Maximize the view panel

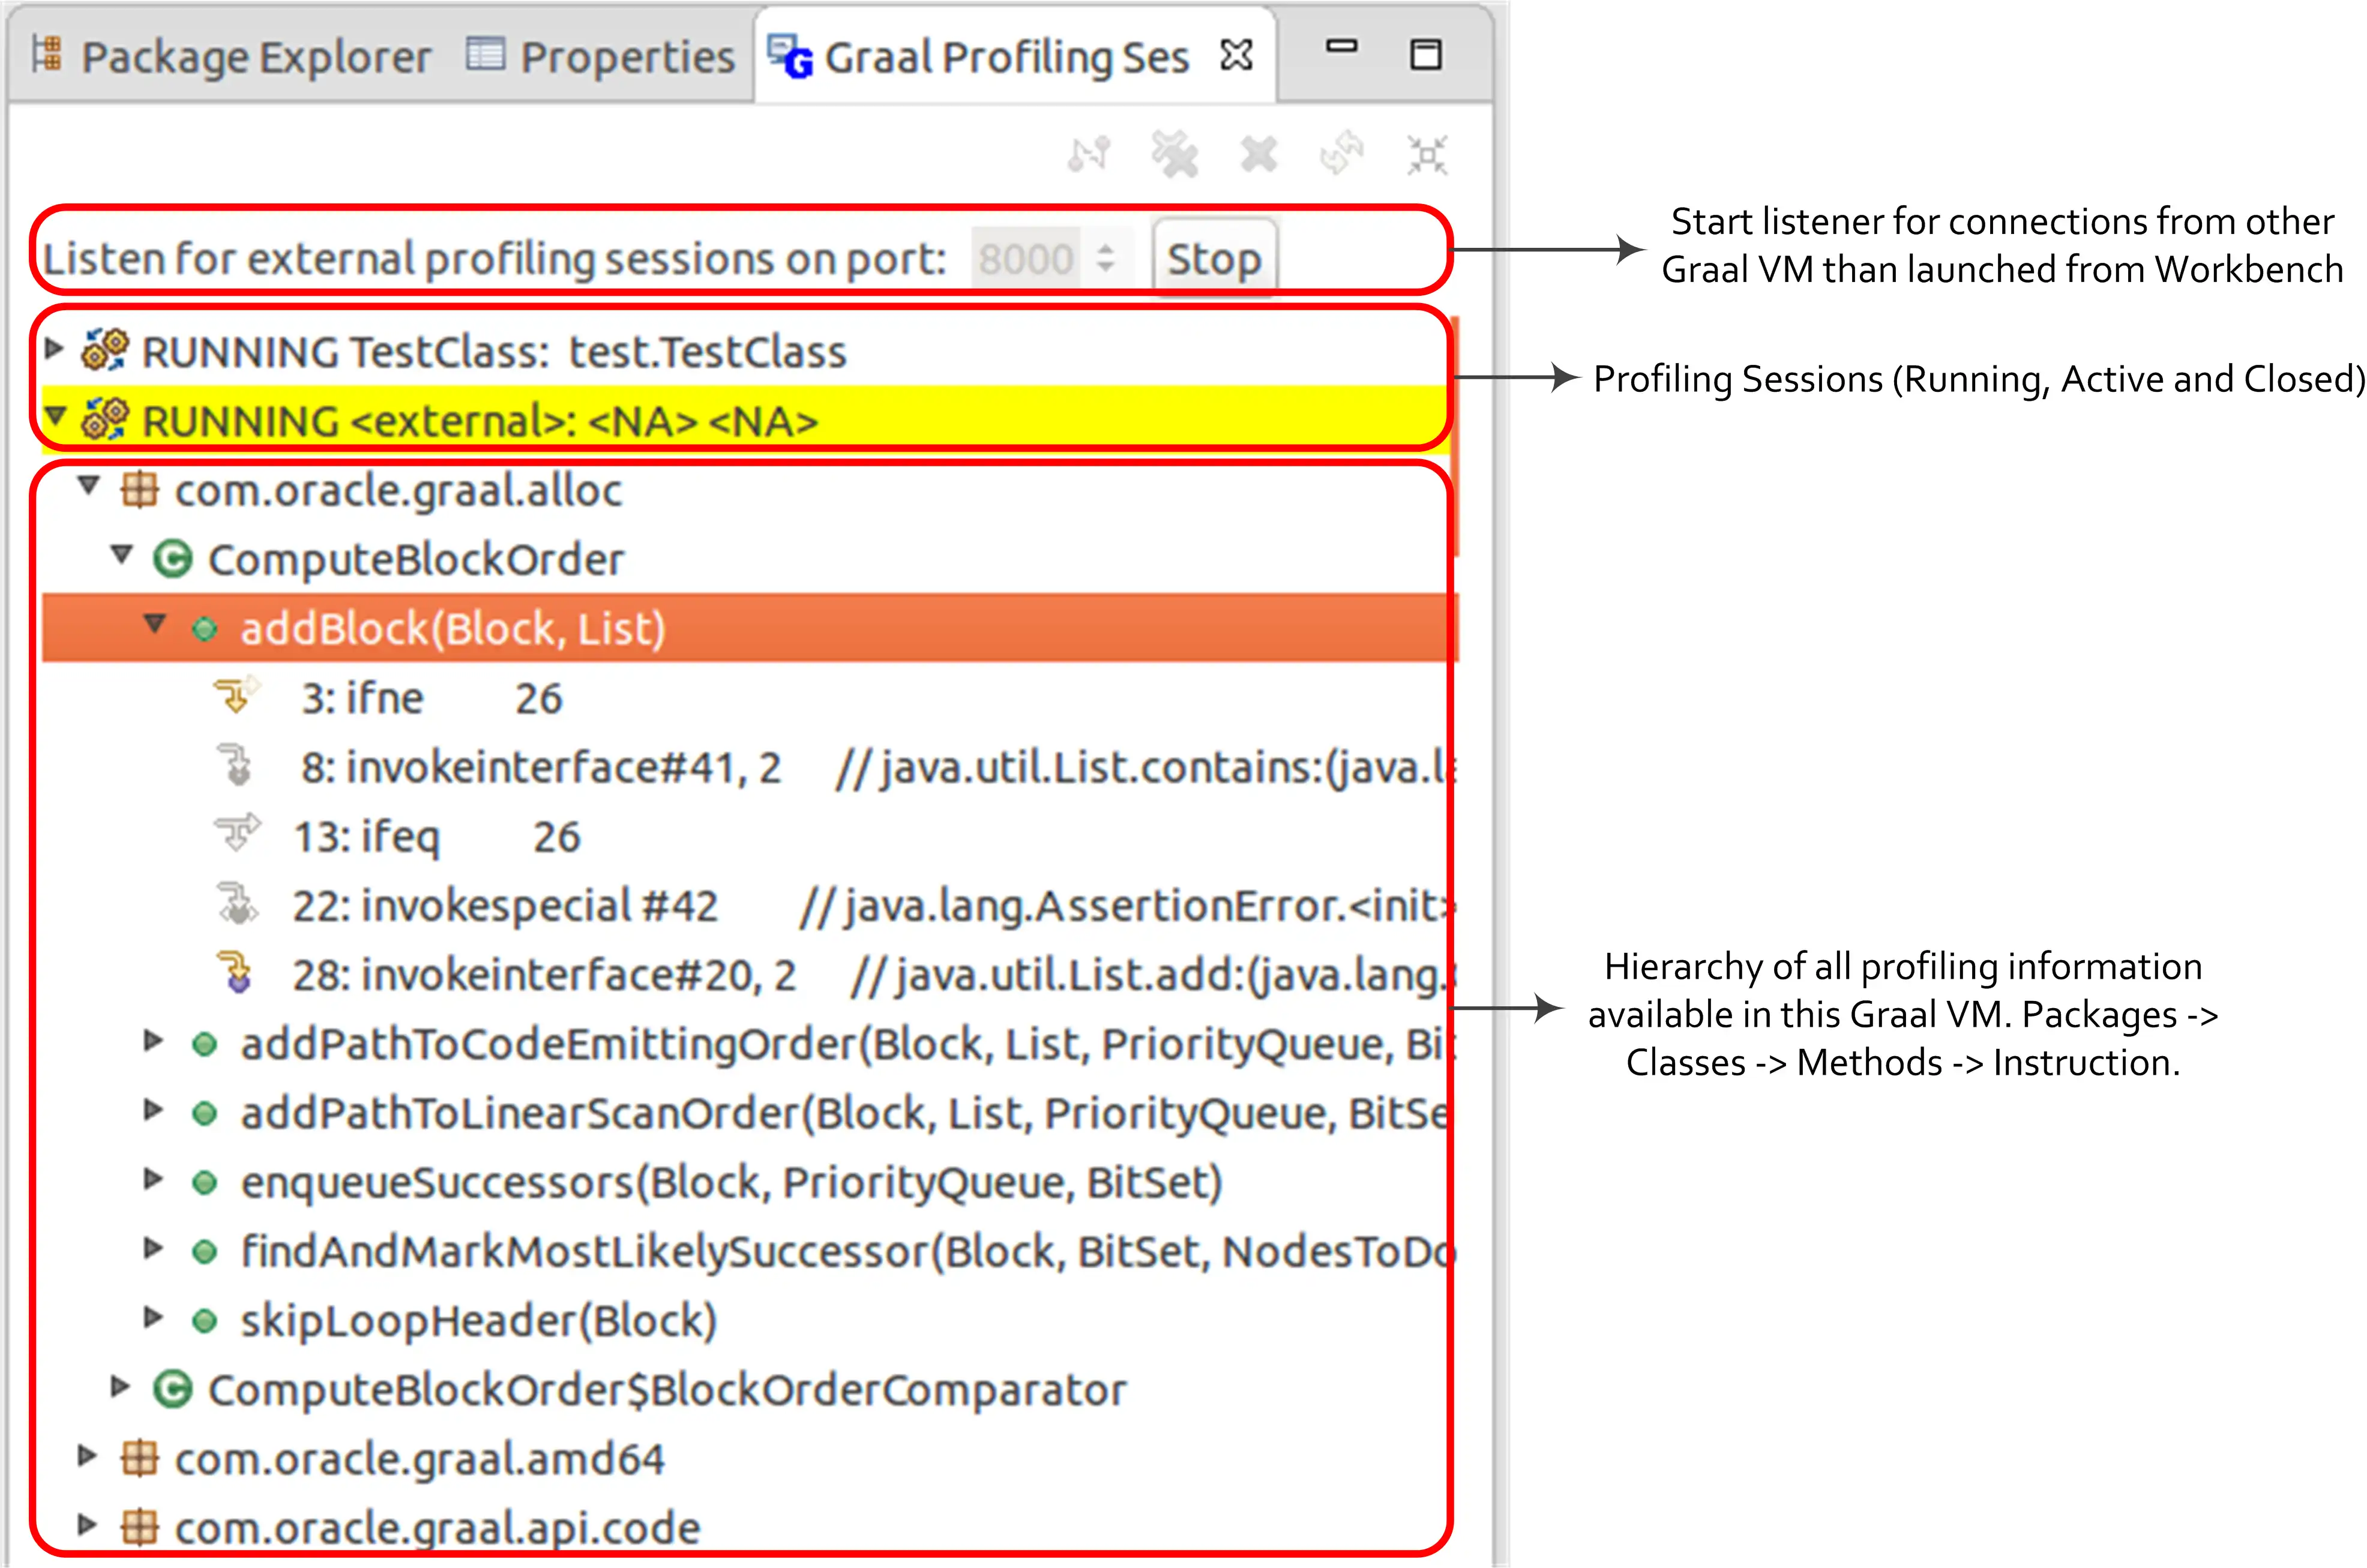tap(1425, 54)
